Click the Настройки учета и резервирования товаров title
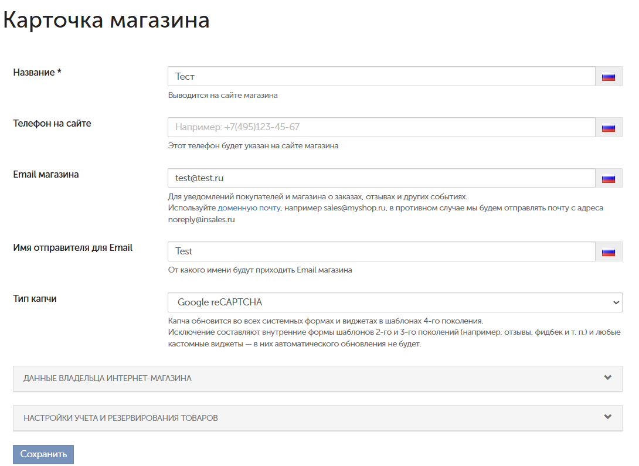This screenshot has height=466, width=639. tap(121, 419)
